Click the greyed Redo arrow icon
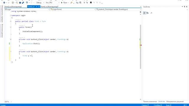The width and height of the screenshot is (189, 106). 32,3
